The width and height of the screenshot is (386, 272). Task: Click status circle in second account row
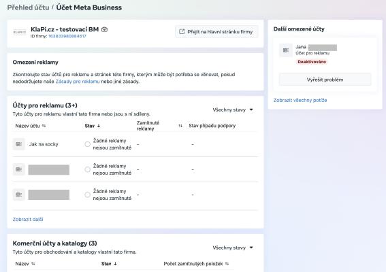[87, 169]
